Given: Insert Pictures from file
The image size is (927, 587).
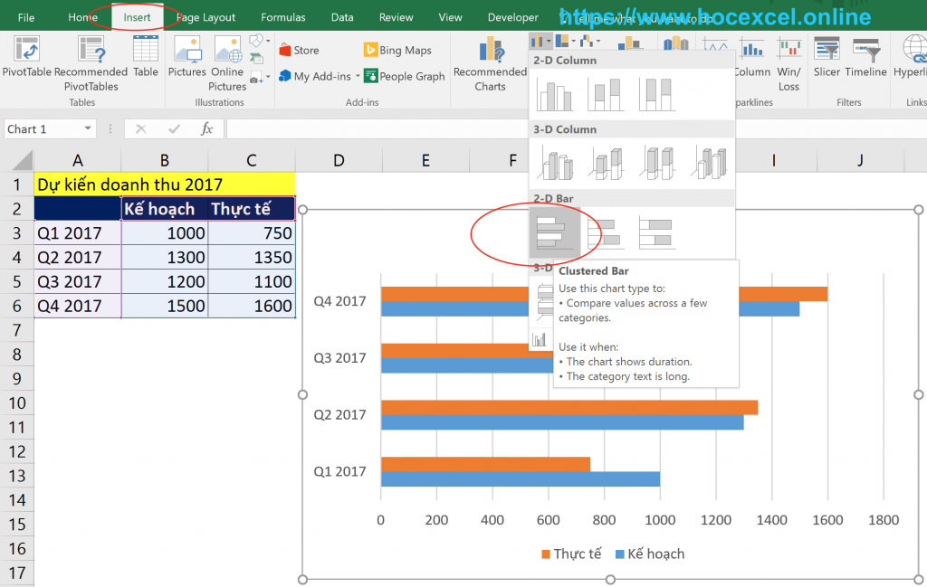Looking at the screenshot, I should coord(186,64).
